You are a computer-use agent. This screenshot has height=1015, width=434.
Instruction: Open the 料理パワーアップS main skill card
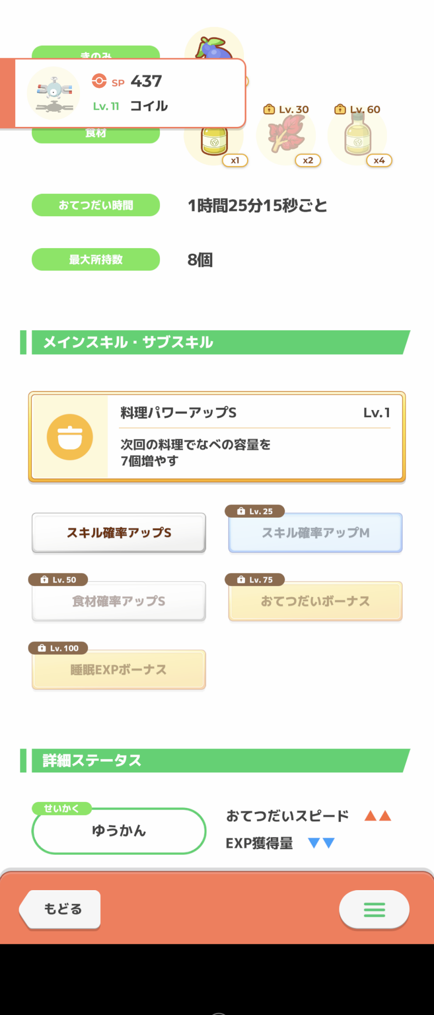point(217,437)
